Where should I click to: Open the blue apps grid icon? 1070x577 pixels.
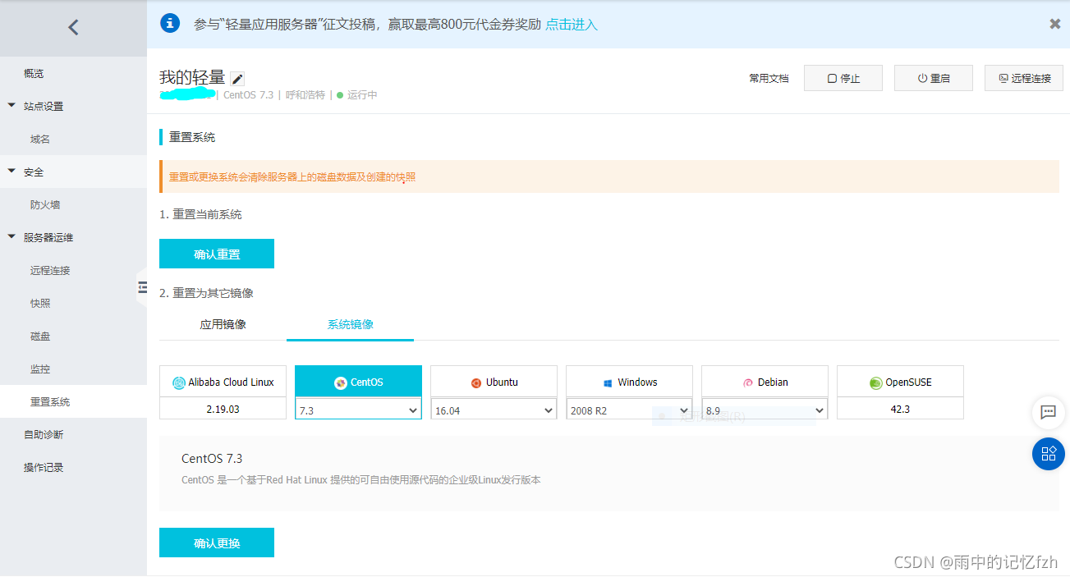1048,454
